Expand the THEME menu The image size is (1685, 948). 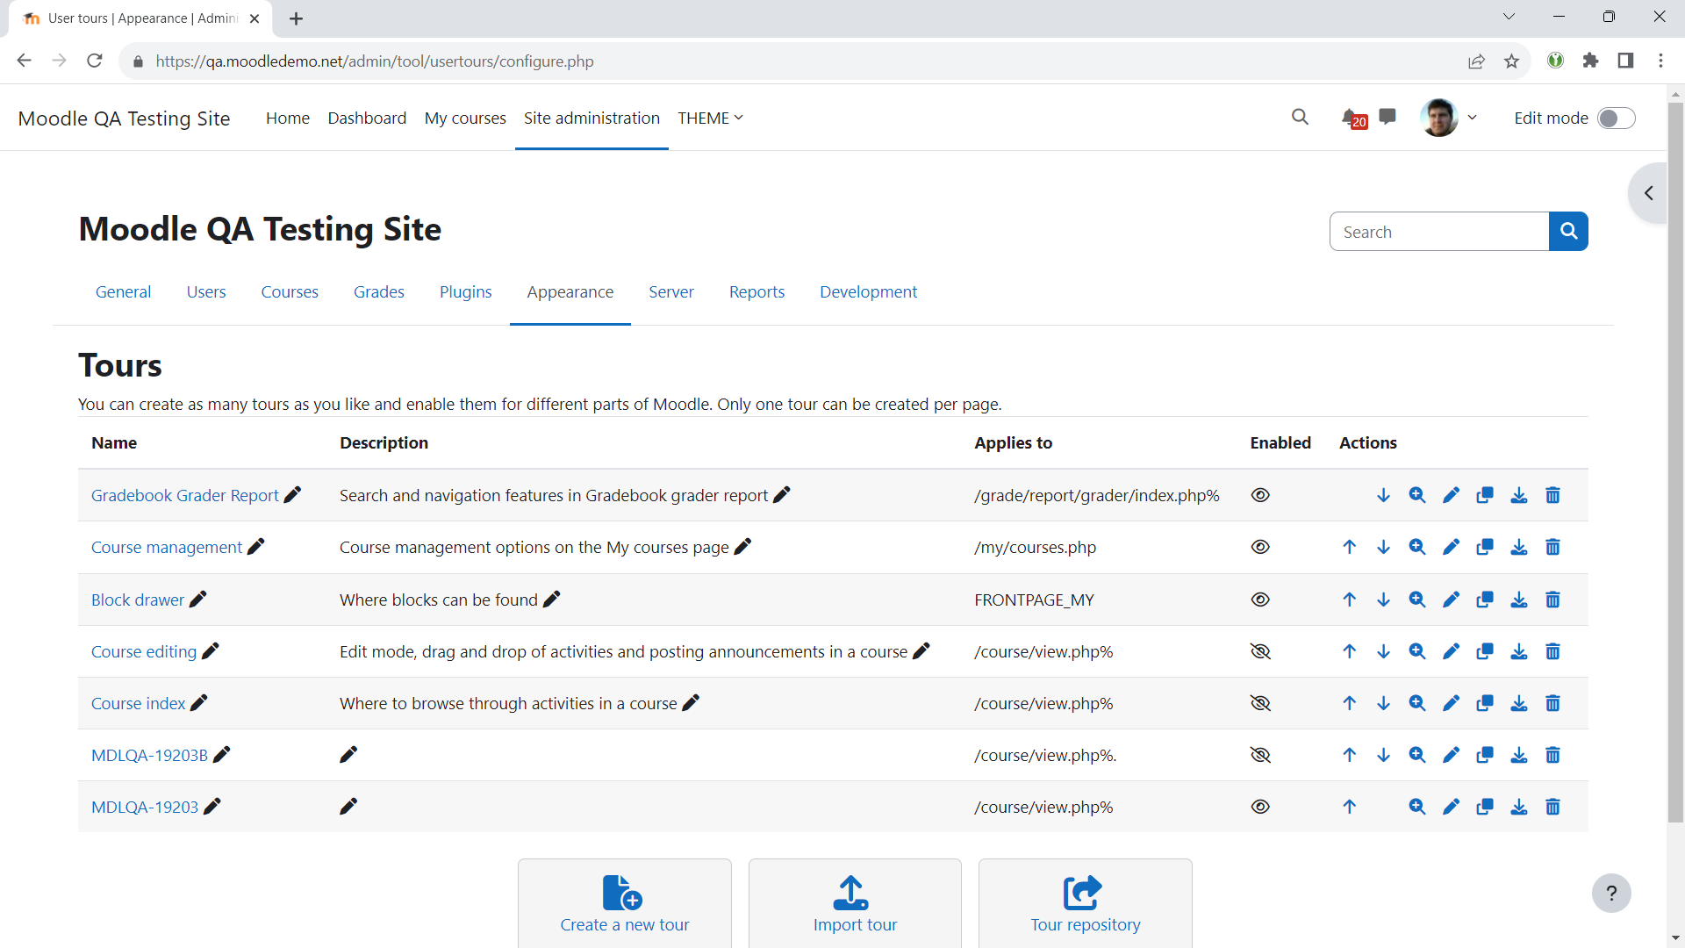710,118
